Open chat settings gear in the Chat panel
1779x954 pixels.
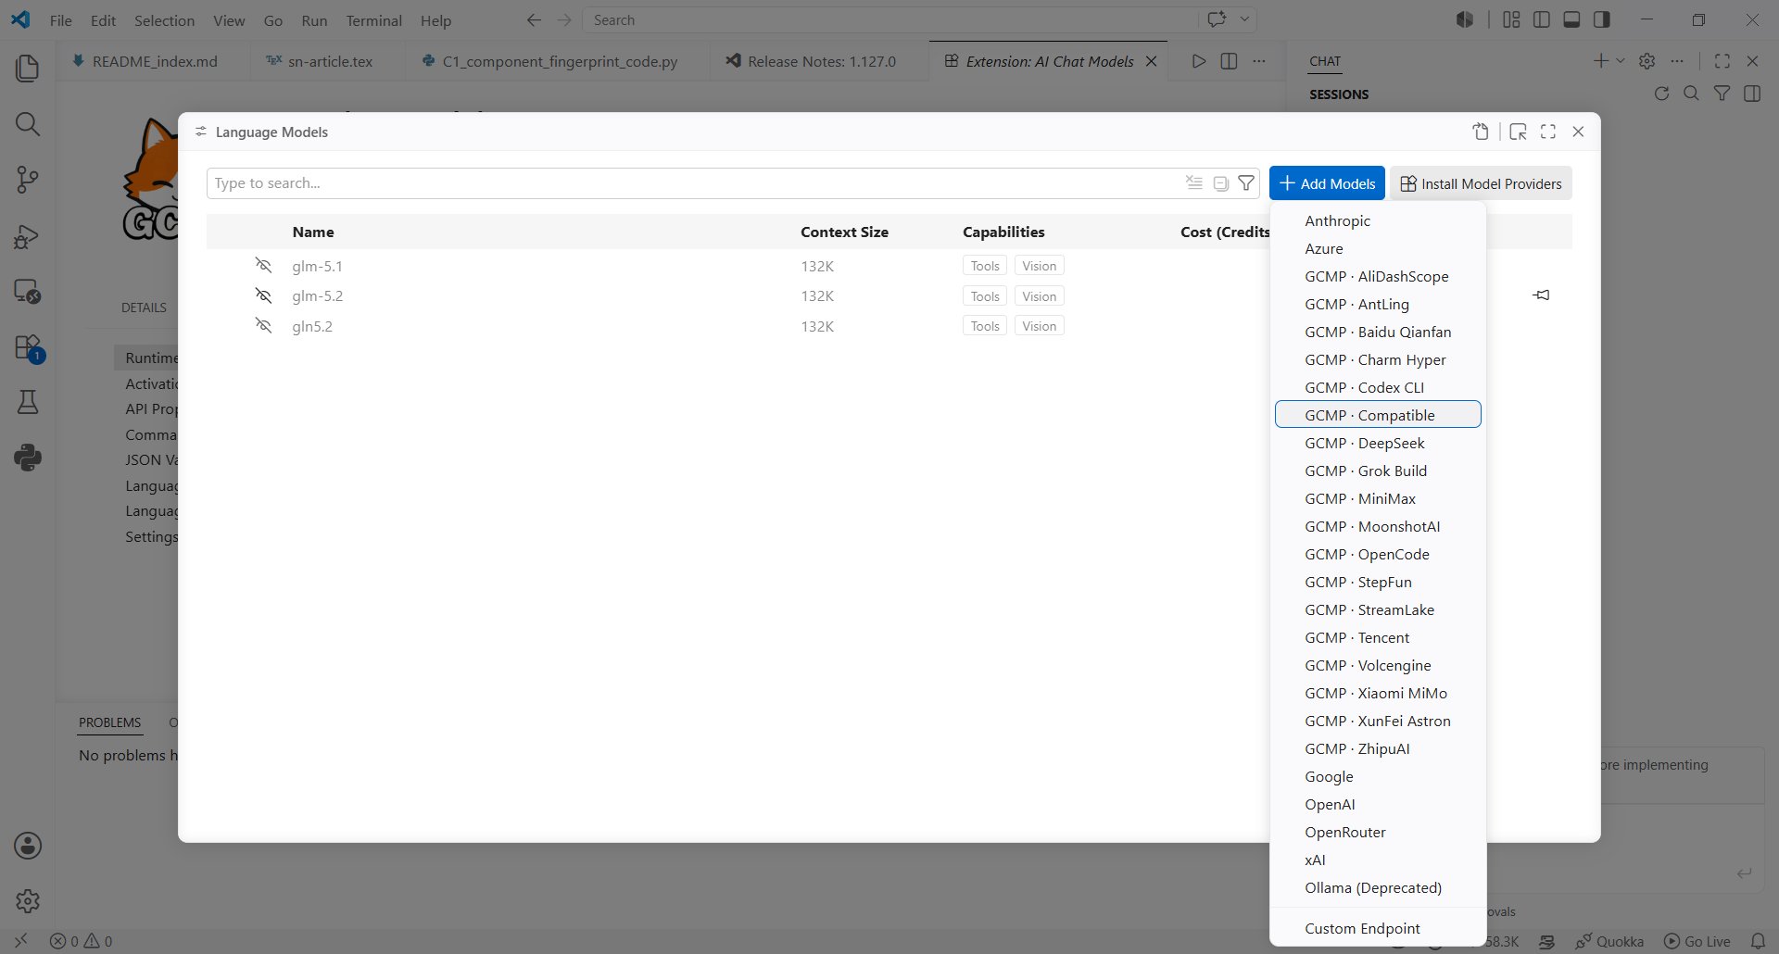pos(1647,61)
